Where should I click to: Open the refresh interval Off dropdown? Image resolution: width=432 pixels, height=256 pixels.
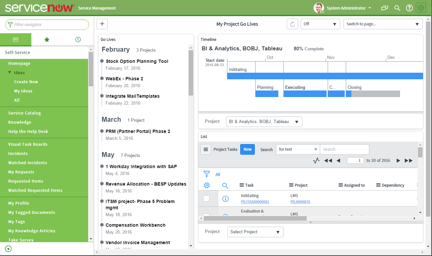tap(320, 24)
